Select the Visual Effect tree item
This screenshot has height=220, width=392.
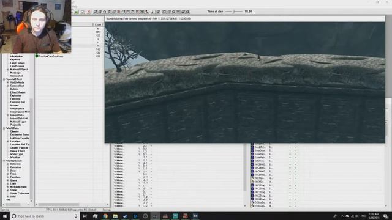pos(18,151)
